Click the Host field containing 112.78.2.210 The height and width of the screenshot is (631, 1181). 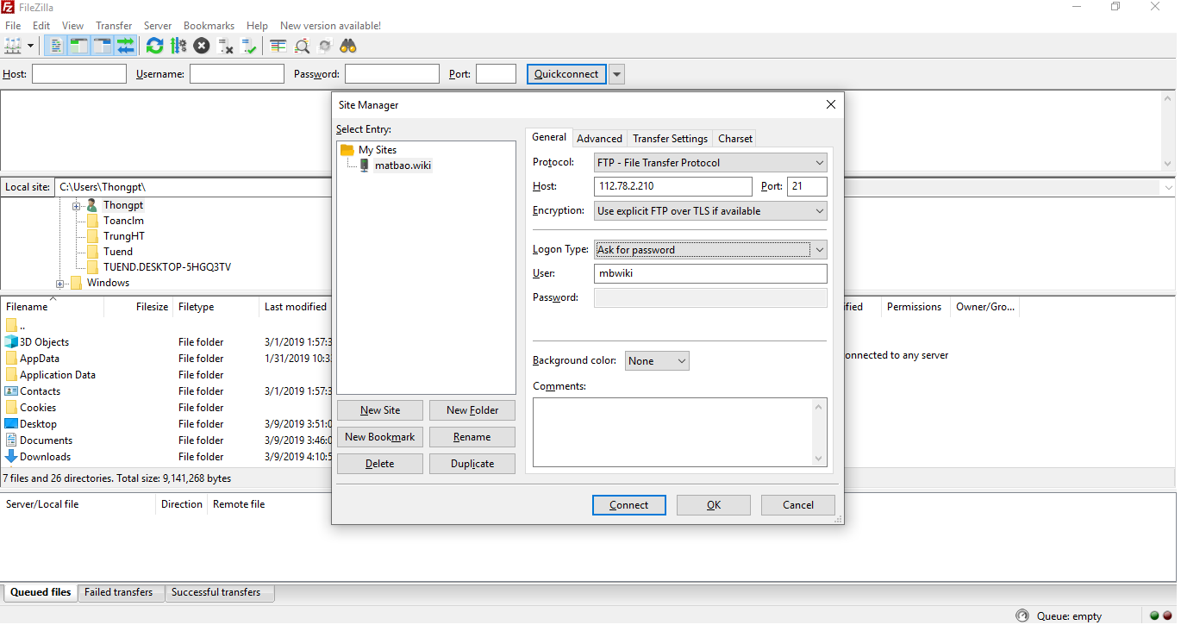pos(672,186)
